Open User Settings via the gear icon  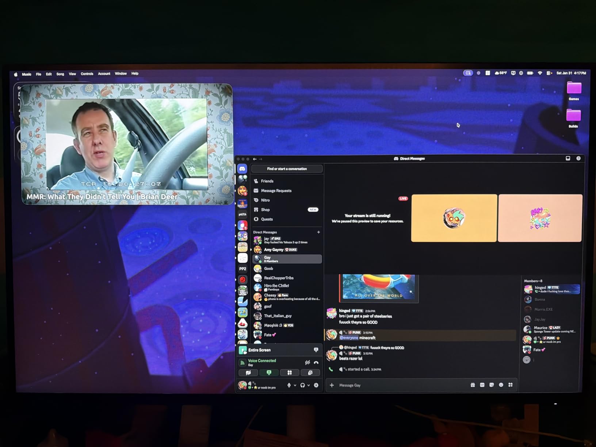316,385
